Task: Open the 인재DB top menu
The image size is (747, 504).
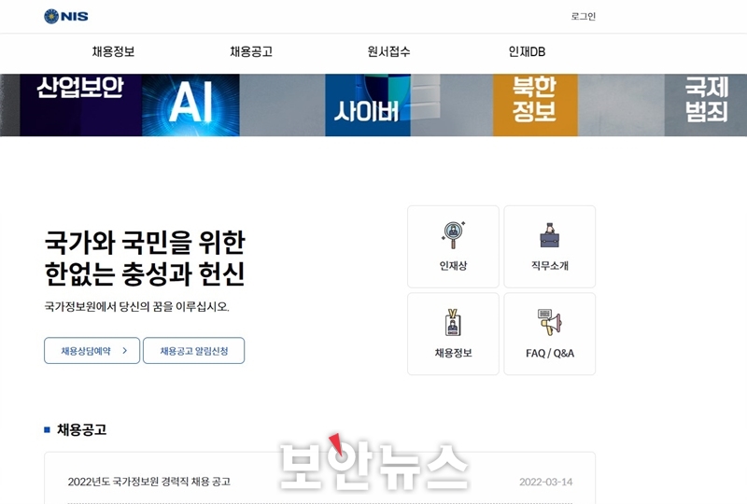Action: [527, 51]
